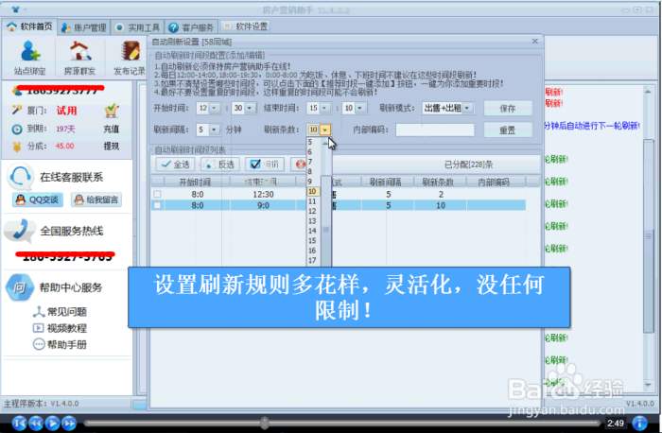The width and height of the screenshot is (662, 433).
Task: Switch to the 账户管理 tab
Action: [83, 27]
